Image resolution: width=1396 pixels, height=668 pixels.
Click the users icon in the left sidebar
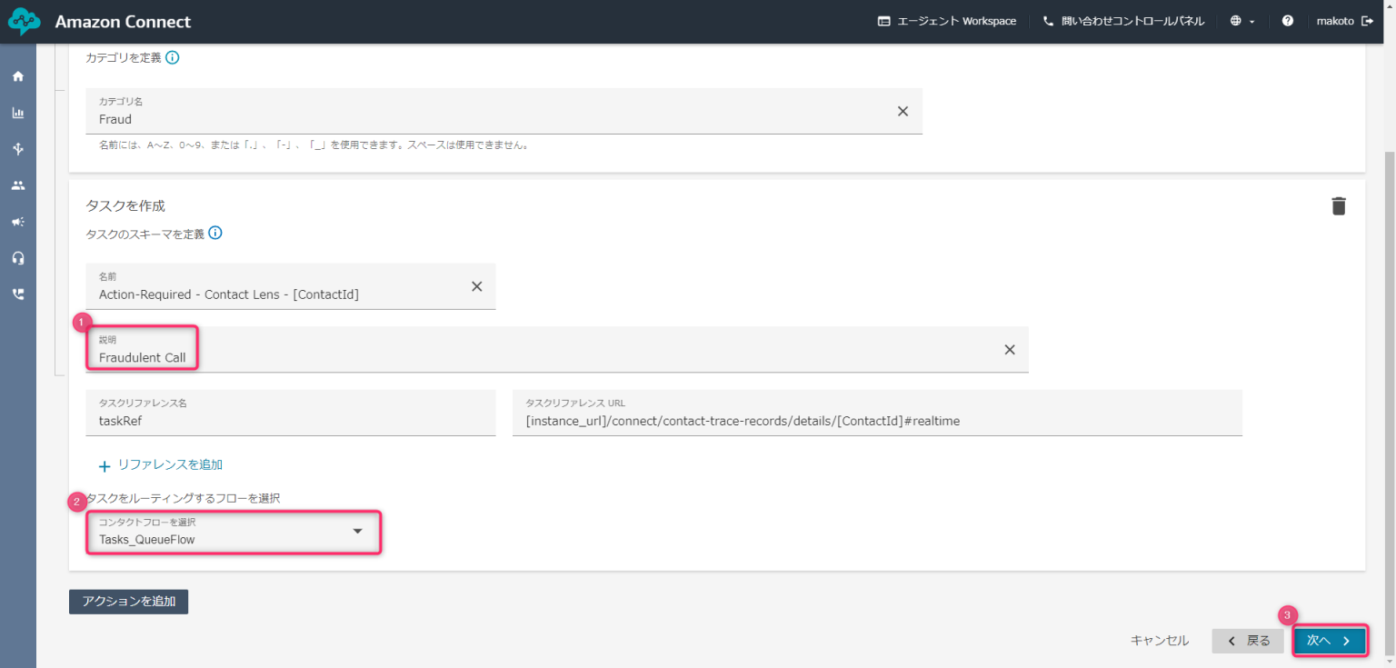click(17, 184)
